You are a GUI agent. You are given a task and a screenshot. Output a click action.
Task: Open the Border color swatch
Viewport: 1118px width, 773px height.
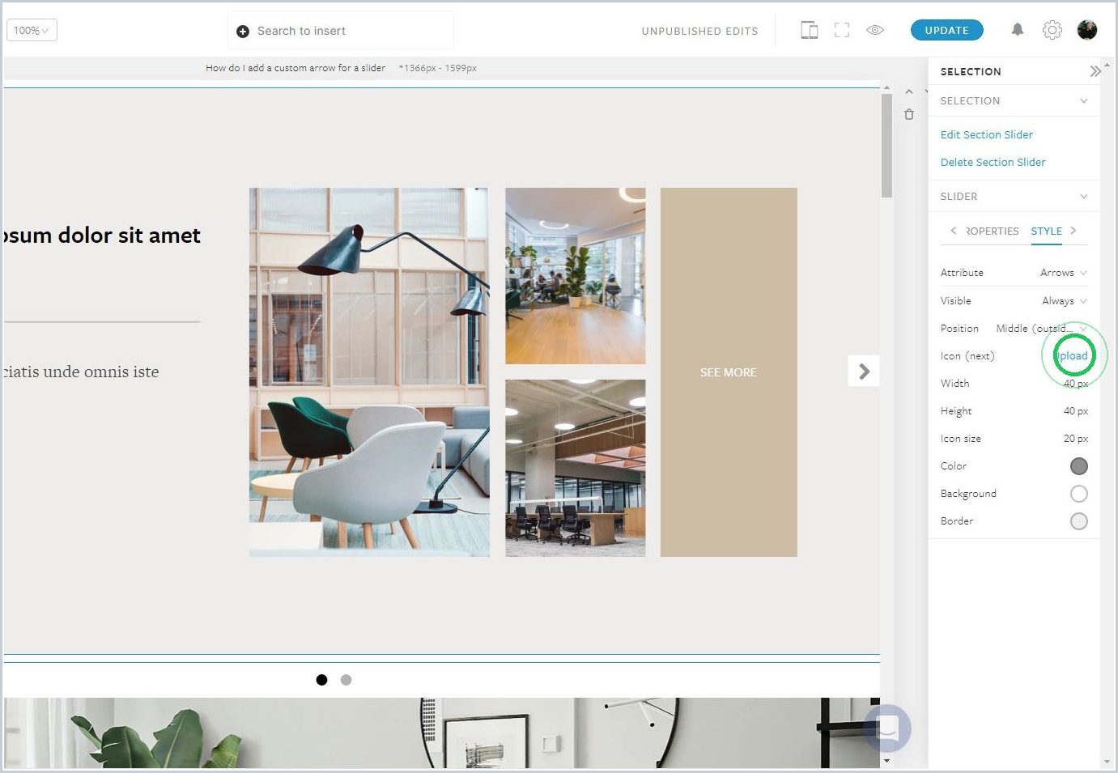click(x=1078, y=521)
